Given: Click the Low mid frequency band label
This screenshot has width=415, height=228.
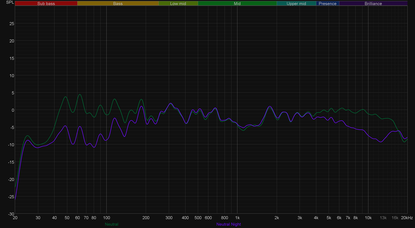Looking at the screenshot, I should (x=178, y=3).
